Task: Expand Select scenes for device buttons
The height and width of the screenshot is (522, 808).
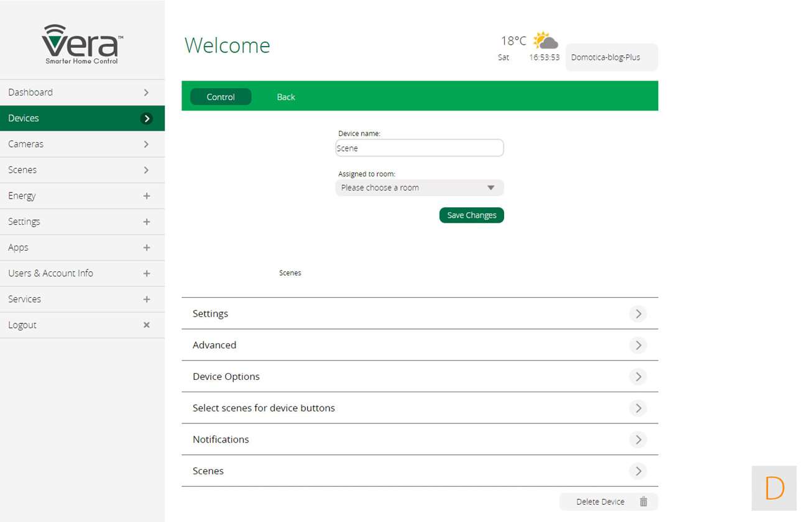Action: click(638, 408)
